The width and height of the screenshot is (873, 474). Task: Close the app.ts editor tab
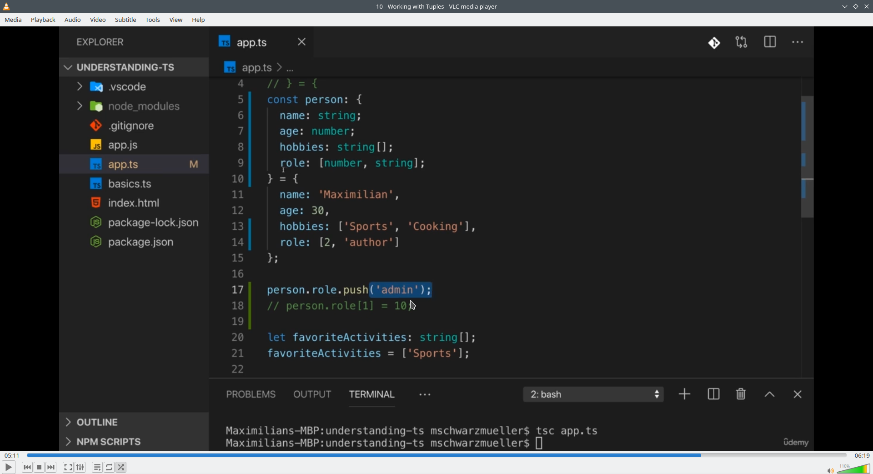click(x=302, y=42)
